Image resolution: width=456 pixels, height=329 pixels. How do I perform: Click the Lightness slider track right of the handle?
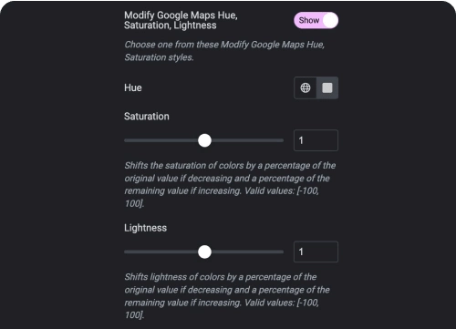click(x=248, y=252)
